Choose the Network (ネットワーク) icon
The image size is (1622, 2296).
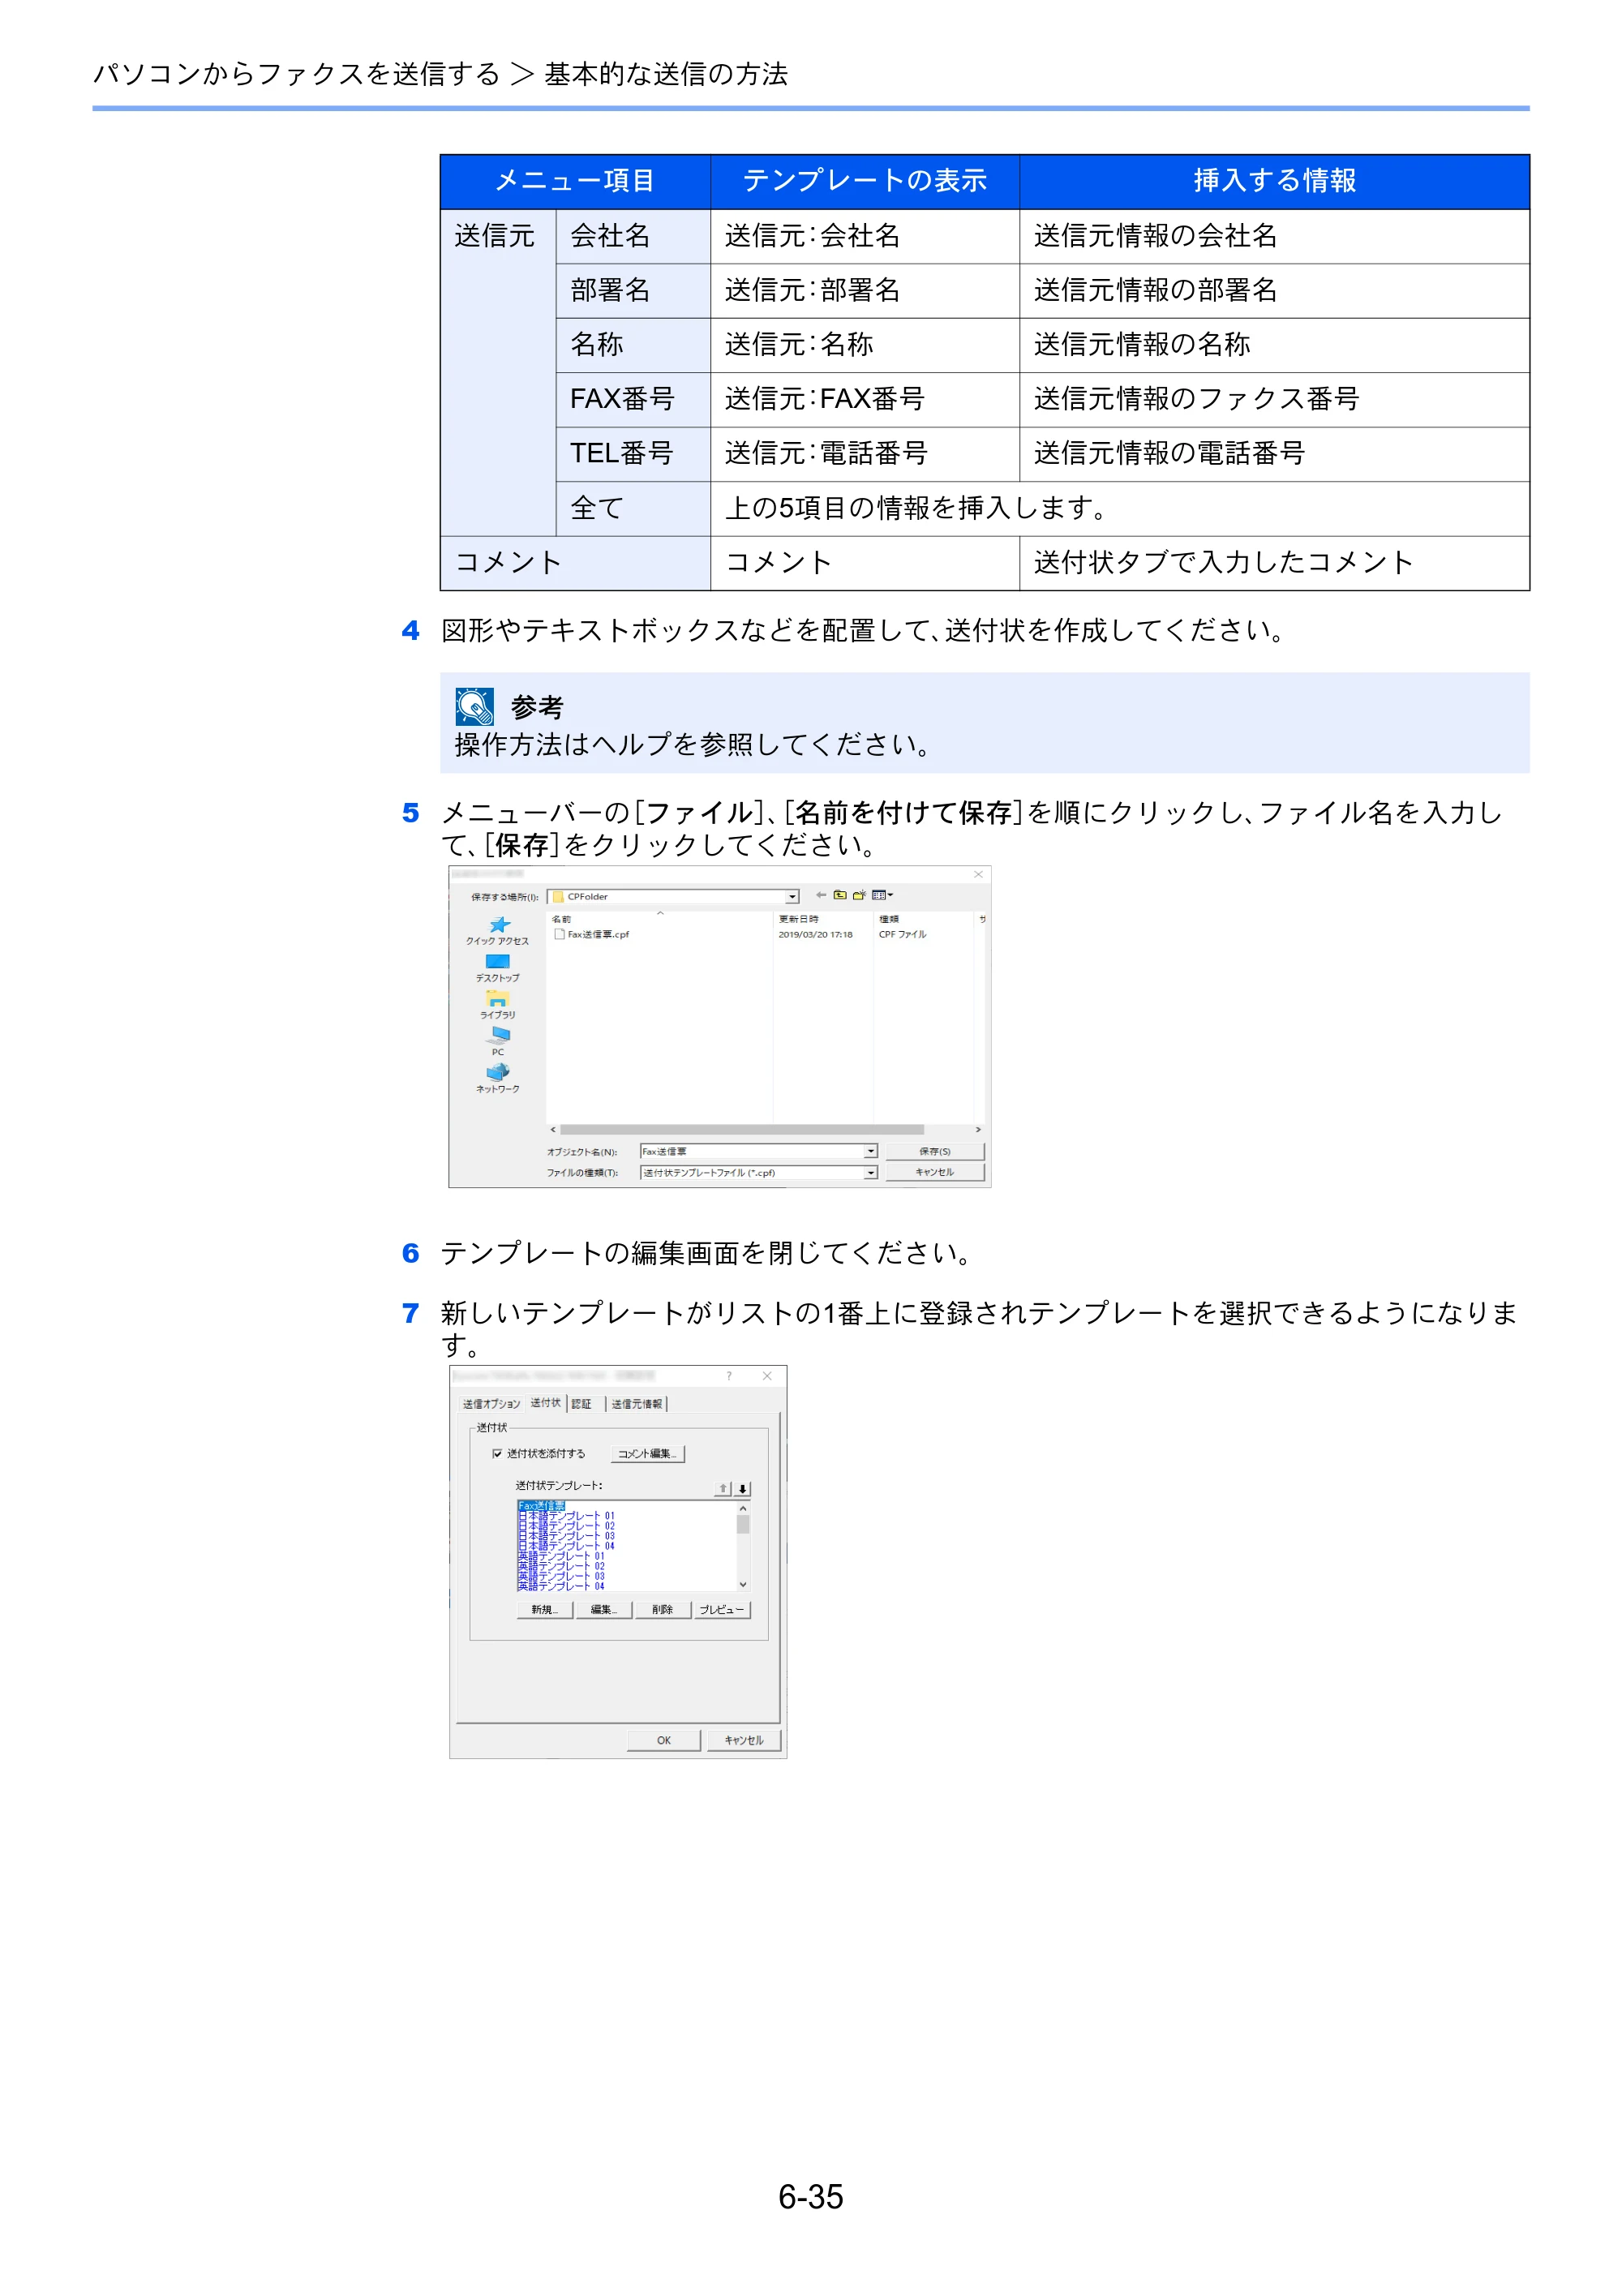click(x=498, y=1072)
